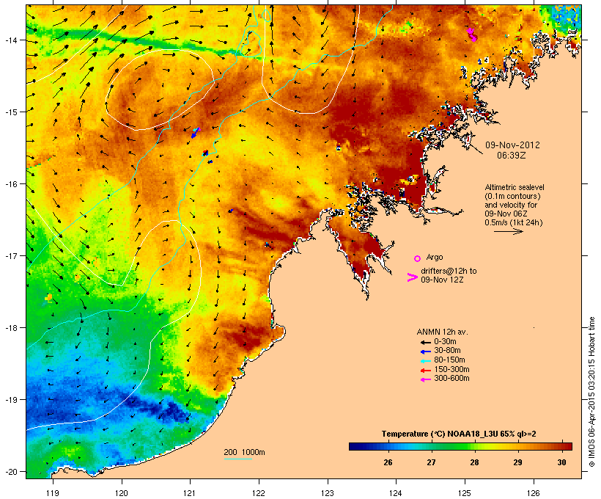This screenshot has width=601, height=499.
Task: Click the 'drifters@12h to' label
Action: 449,271
